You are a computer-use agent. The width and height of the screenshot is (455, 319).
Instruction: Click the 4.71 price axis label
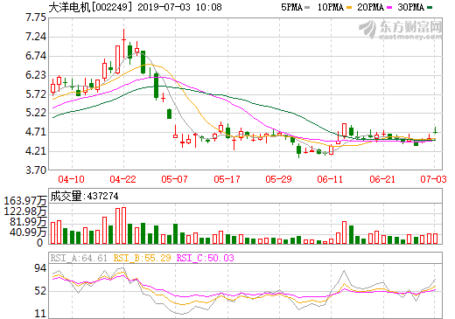[x=36, y=132]
